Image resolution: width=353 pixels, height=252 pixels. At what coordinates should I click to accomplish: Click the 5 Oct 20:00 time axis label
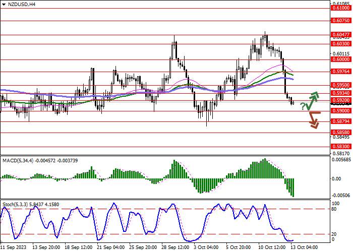(x=240, y=247)
